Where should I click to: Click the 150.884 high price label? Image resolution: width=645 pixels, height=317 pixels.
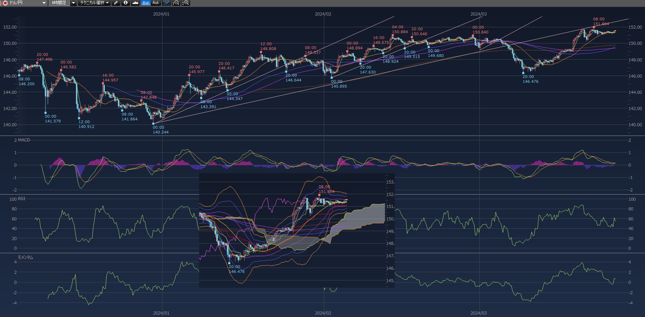click(400, 32)
